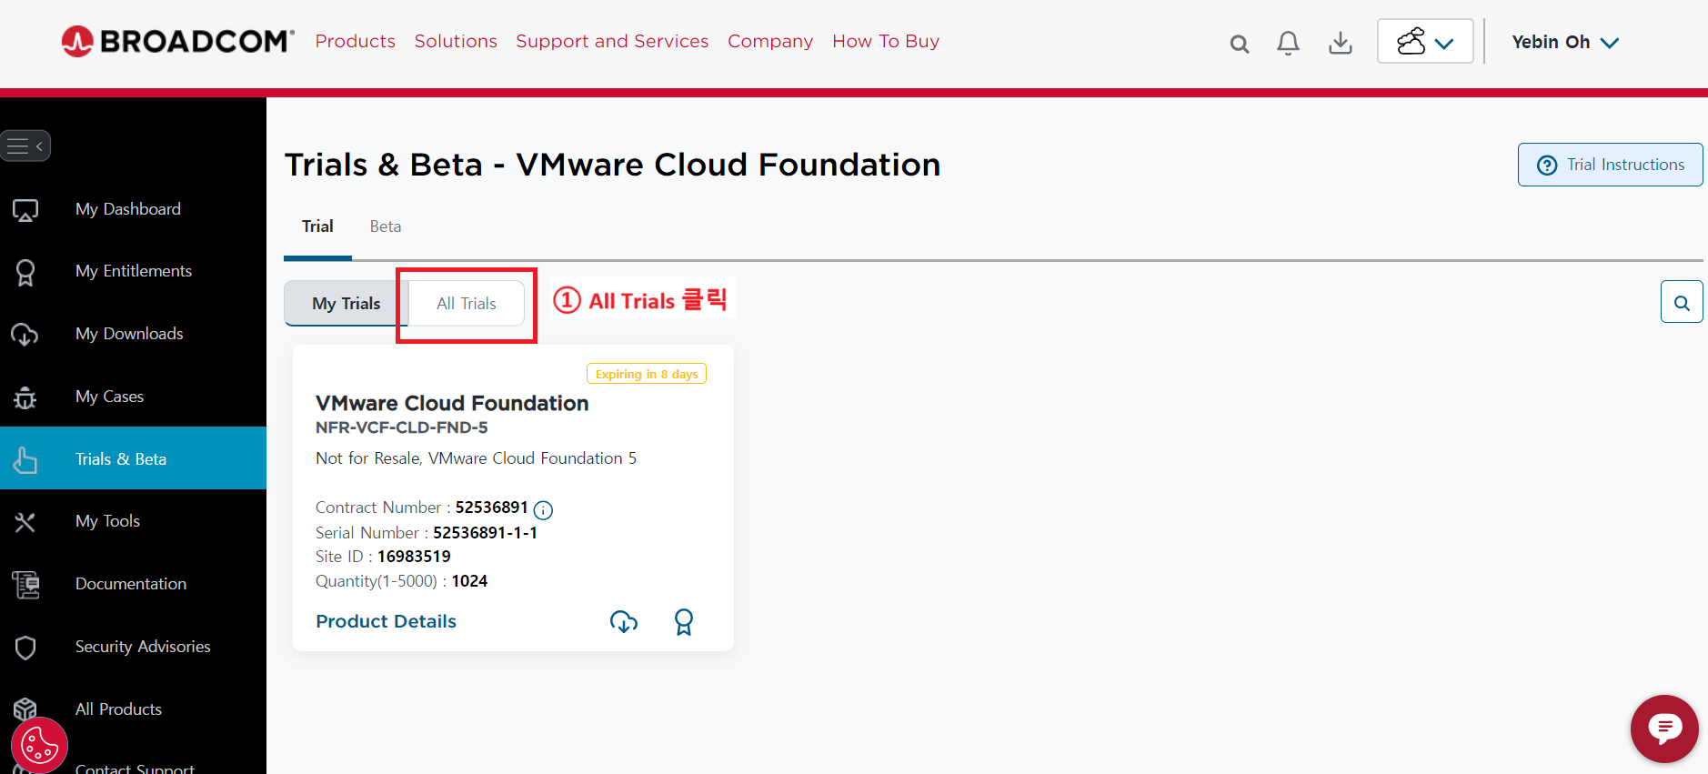1708x774 pixels.
Task: Click the search magnifier icon in header
Action: point(1239,44)
